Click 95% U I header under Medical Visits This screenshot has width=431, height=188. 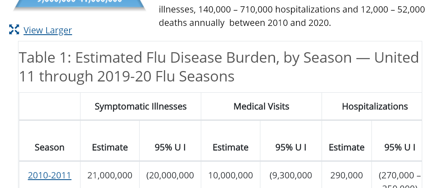pyautogui.click(x=291, y=147)
